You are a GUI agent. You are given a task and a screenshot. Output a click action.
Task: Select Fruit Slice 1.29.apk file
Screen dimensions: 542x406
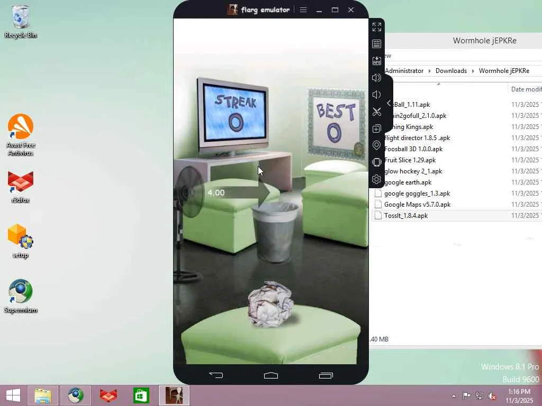point(410,160)
